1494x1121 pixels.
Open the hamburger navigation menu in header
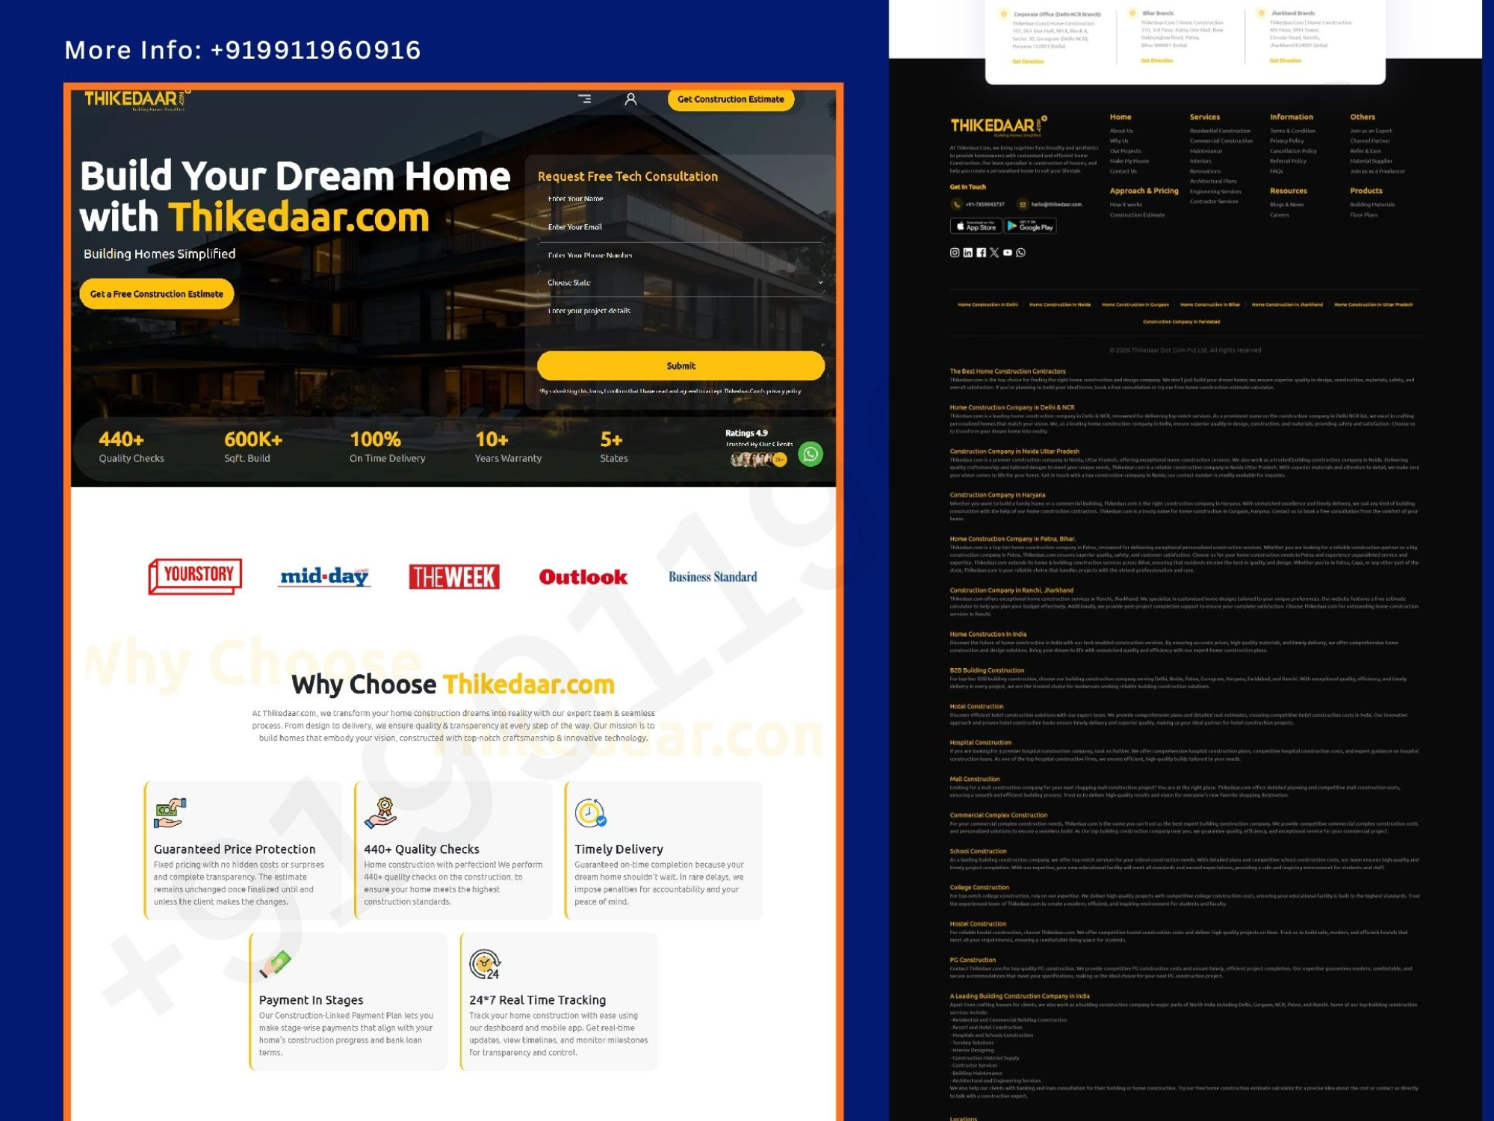(x=586, y=99)
